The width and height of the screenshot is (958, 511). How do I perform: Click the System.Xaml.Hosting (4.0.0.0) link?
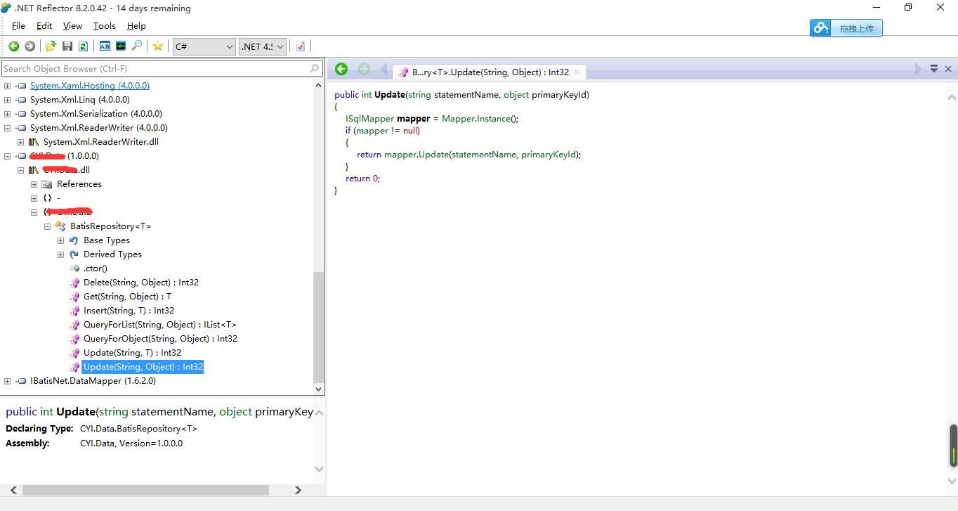pyautogui.click(x=90, y=86)
